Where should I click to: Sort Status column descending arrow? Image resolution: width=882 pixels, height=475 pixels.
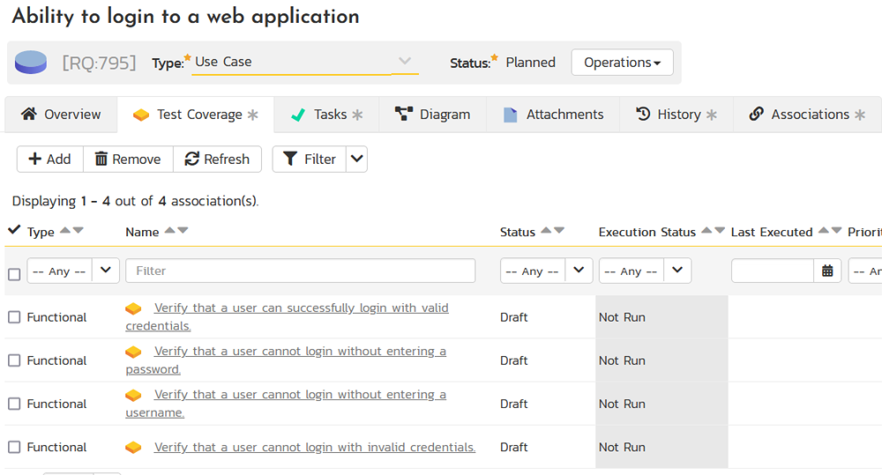[559, 231]
